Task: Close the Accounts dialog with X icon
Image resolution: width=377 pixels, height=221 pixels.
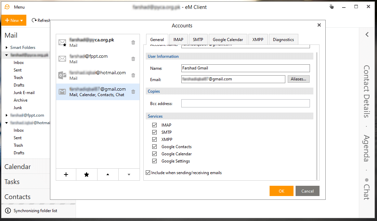Action: (x=319, y=25)
